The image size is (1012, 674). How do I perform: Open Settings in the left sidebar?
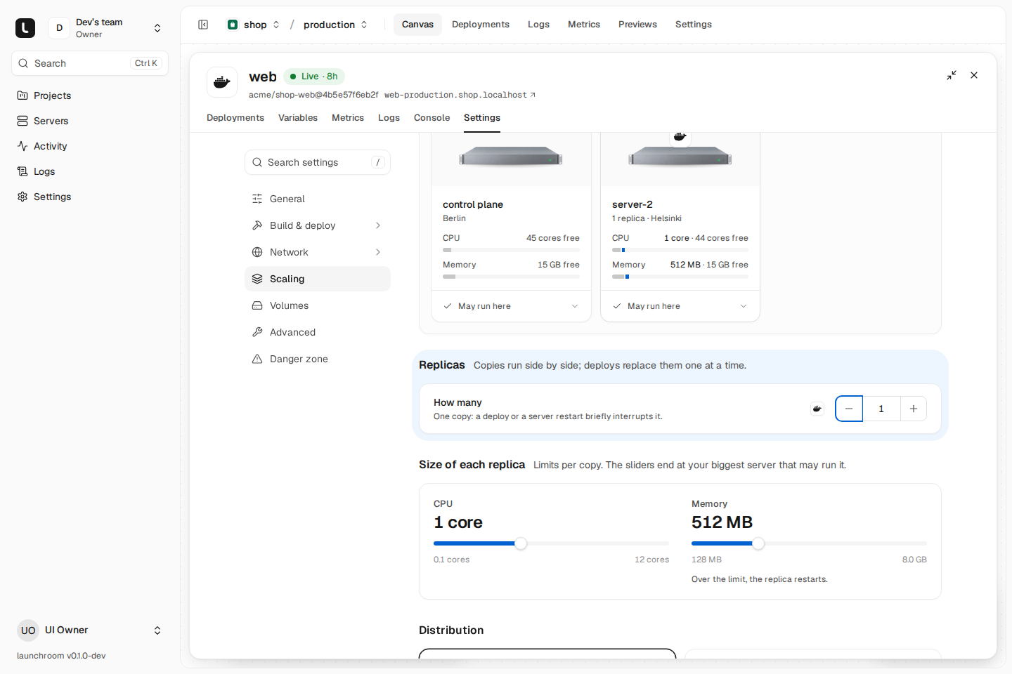point(90,197)
